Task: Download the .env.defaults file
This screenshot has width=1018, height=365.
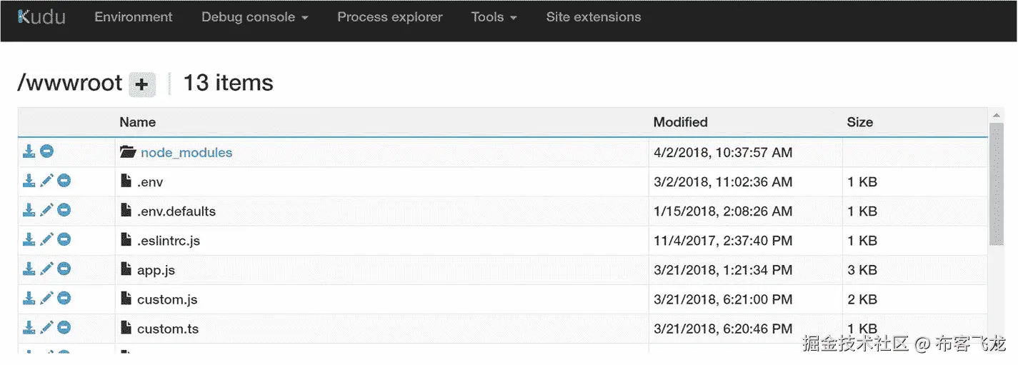Action: 29,210
